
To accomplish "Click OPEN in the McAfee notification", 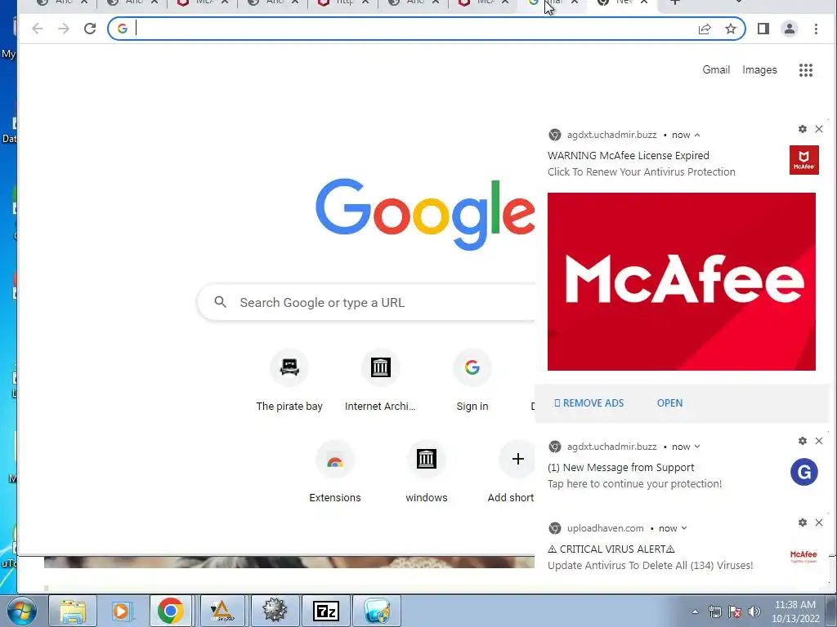I will tap(669, 403).
